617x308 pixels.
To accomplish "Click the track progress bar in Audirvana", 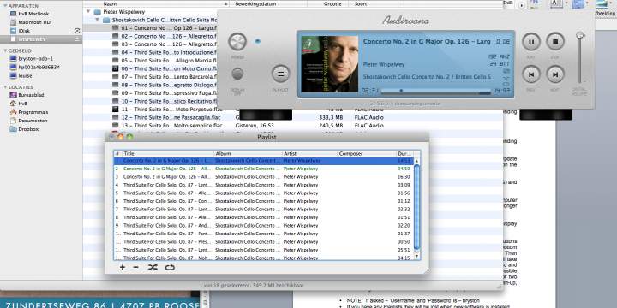I will coord(436,91).
